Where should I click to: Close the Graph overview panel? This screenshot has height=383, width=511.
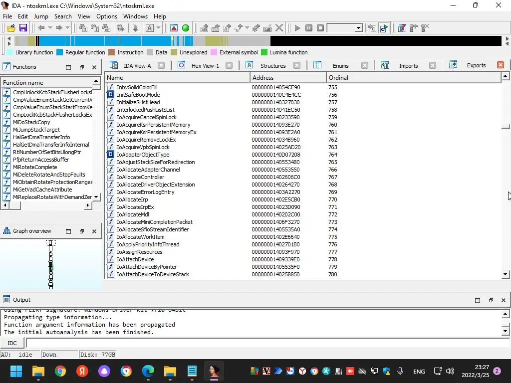(94, 231)
